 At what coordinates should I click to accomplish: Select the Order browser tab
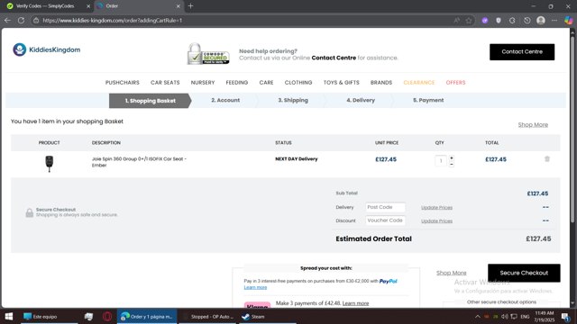(x=138, y=6)
